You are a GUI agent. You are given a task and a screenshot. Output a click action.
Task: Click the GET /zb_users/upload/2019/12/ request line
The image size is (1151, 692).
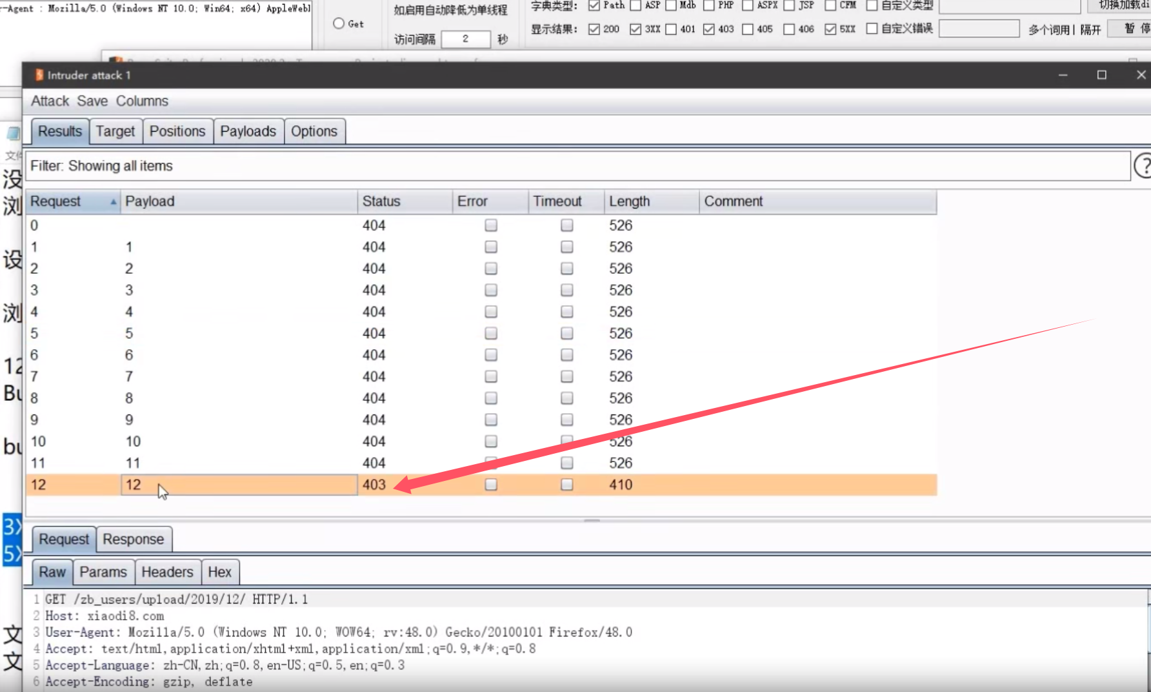(177, 599)
